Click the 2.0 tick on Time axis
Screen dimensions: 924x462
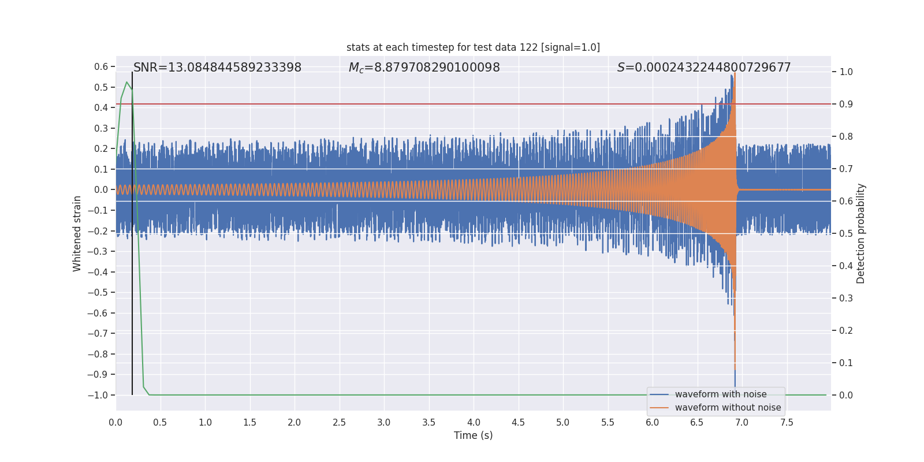click(x=295, y=423)
